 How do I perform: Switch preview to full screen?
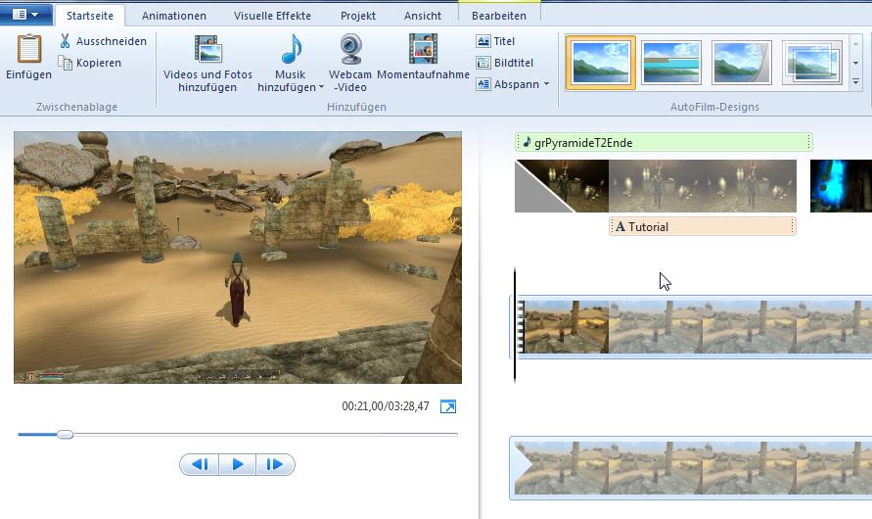pyautogui.click(x=447, y=406)
